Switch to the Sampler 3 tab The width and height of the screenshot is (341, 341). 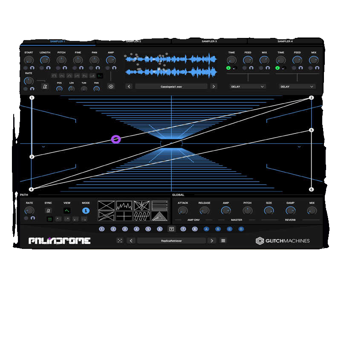209,41
